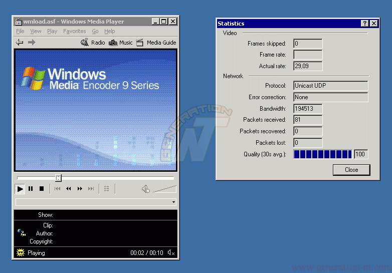Click the Bandwidth value 194513
Viewport: 392px width, 273px height.
(x=308, y=109)
